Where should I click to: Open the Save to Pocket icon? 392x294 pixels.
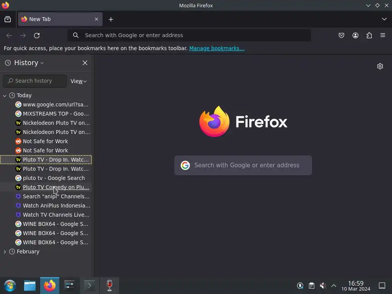pos(341,35)
